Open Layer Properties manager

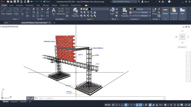[75, 12]
